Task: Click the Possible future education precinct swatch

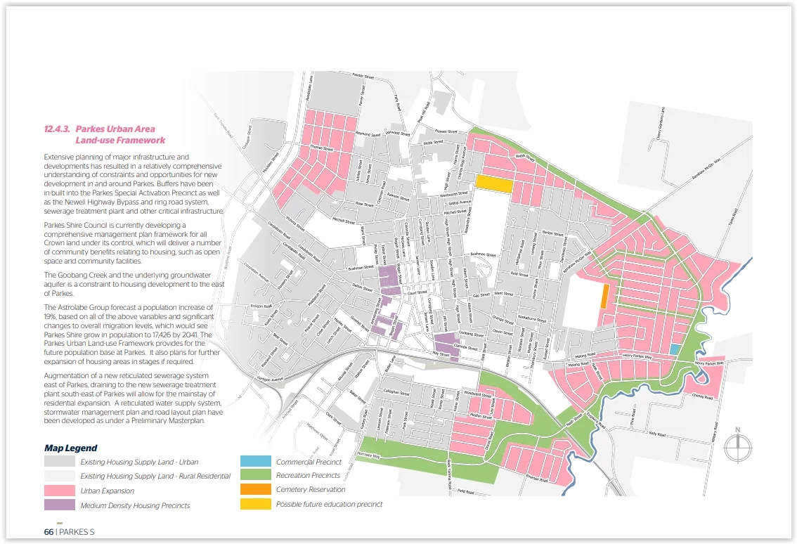Action: tap(255, 504)
